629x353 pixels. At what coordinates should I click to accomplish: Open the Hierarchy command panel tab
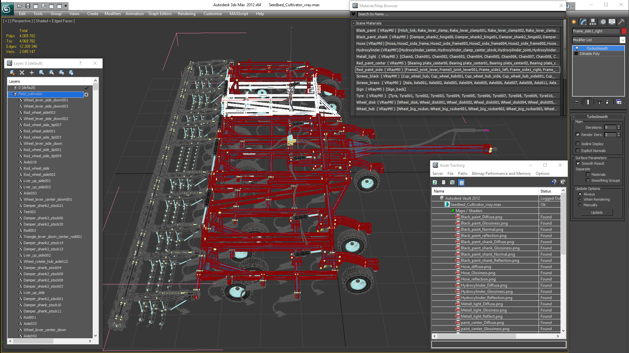tap(593, 22)
